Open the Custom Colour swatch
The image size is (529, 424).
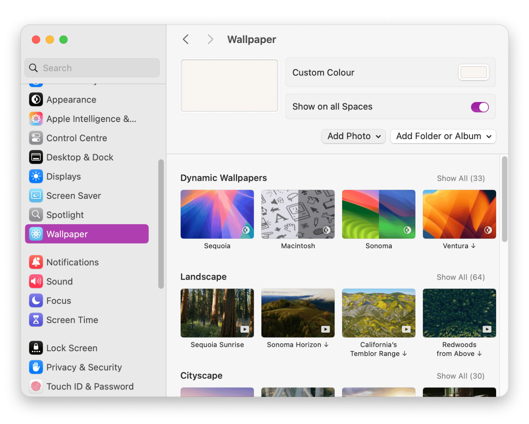tap(474, 72)
